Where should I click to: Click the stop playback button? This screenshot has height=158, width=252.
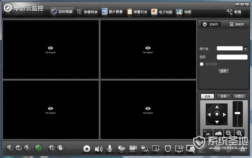pyautogui.click(x=87, y=149)
